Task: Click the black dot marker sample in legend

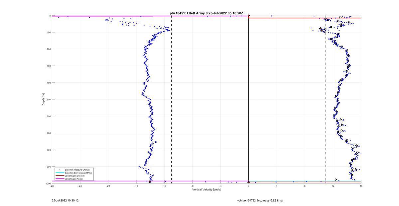Action: click(60, 170)
